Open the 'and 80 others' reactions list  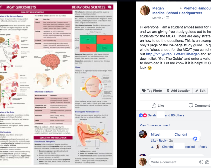(175, 115)
